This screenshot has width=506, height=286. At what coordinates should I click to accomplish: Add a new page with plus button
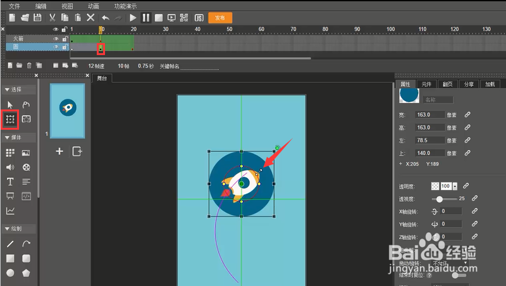point(59,151)
